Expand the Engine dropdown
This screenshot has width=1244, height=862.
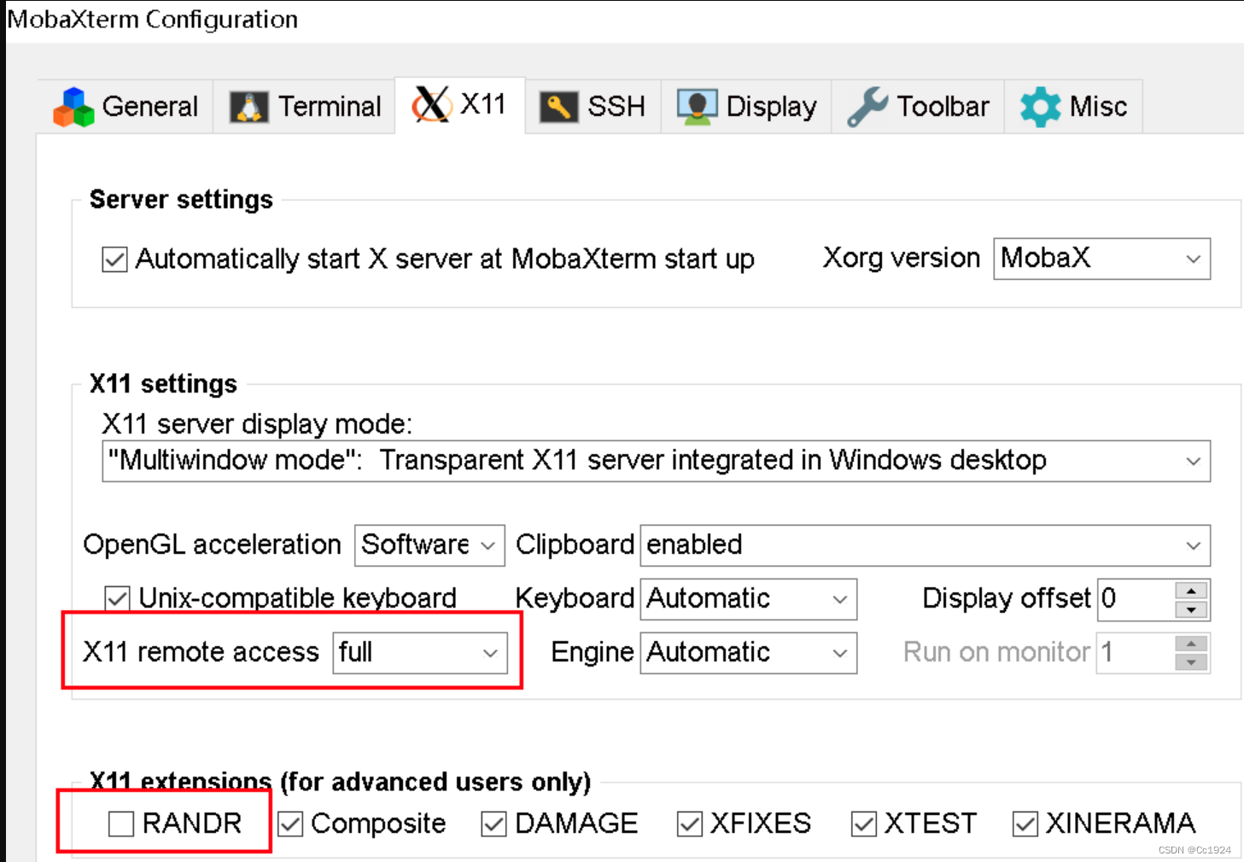click(x=748, y=653)
